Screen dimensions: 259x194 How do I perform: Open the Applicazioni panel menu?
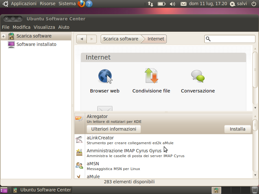[x=24, y=4]
